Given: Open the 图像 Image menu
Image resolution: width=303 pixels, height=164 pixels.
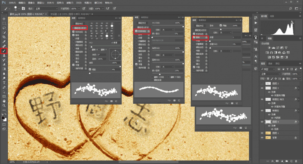Looking at the screenshot, I should coord(31,3).
